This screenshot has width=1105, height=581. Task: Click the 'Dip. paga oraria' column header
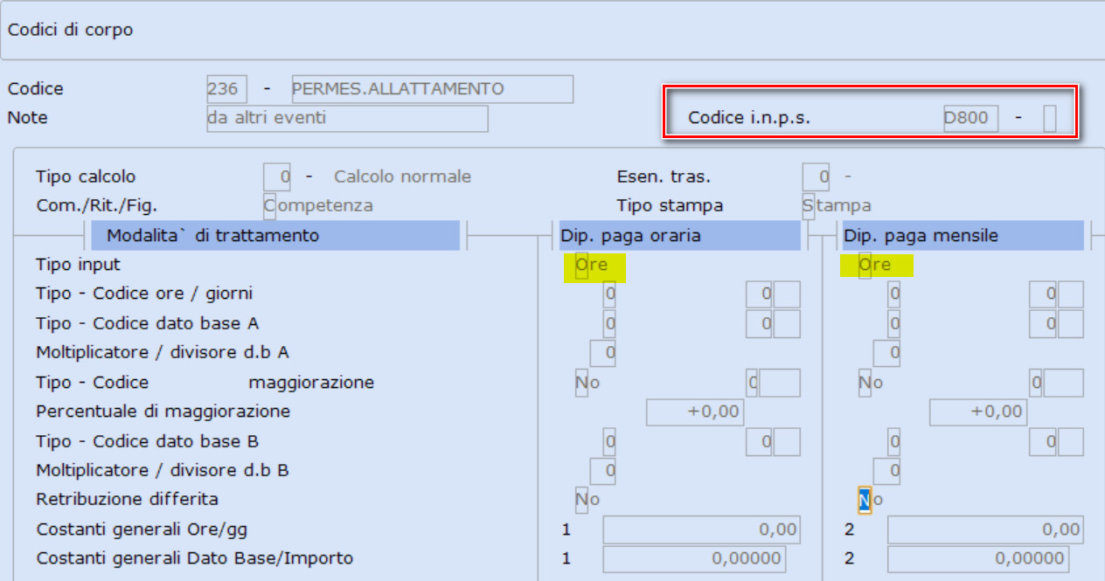(680, 236)
